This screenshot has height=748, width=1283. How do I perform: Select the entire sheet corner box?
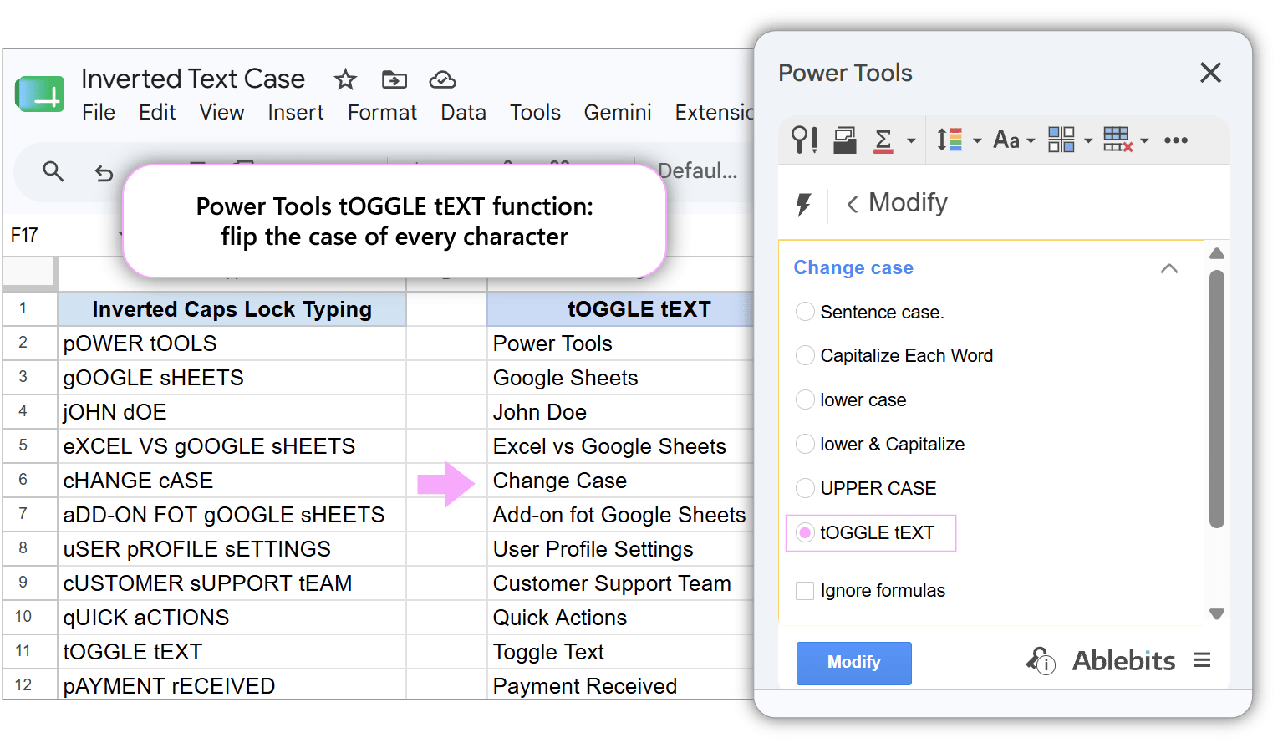coord(29,272)
